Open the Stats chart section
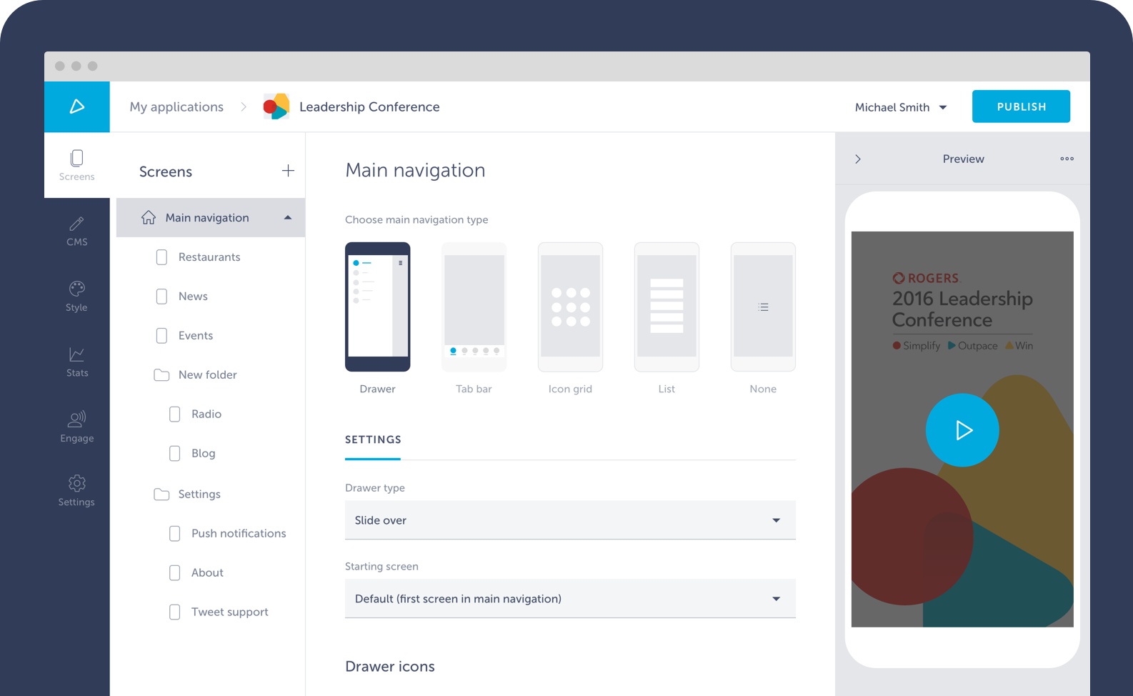The width and height of the screenshot is (1133, 696). click(76, 362)
